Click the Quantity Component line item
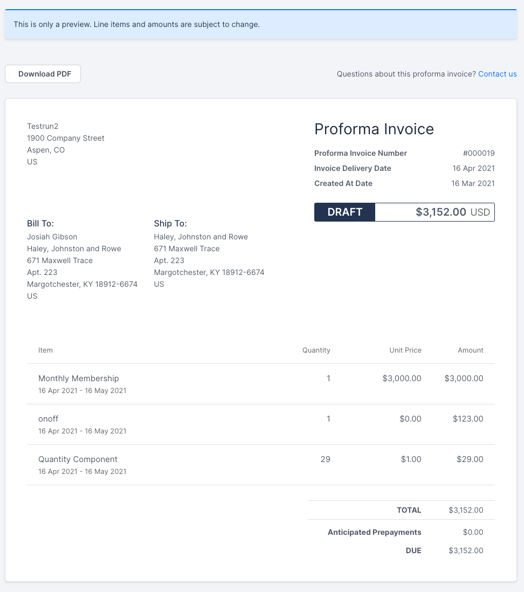Viewport: 524px width, 592px height. 78,459
